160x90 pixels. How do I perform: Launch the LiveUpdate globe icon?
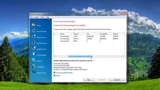33,66
